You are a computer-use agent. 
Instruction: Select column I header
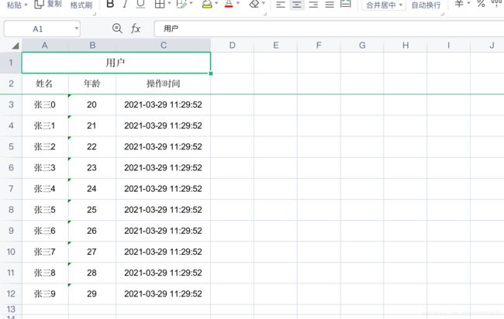(x=449, y=45)
